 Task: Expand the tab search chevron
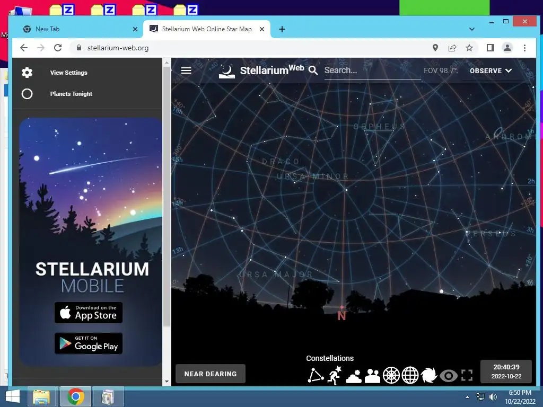[x=471, y=29]
